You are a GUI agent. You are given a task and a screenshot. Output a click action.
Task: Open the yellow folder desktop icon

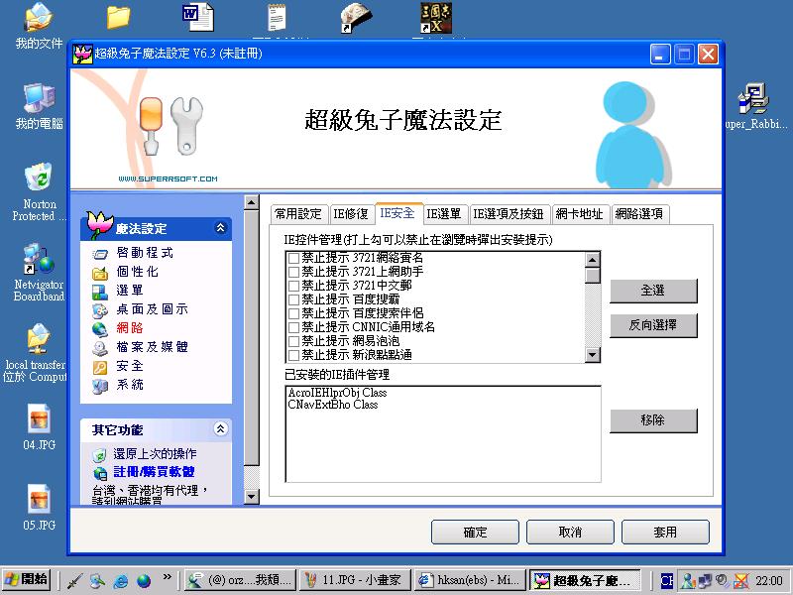click(118, 17)
